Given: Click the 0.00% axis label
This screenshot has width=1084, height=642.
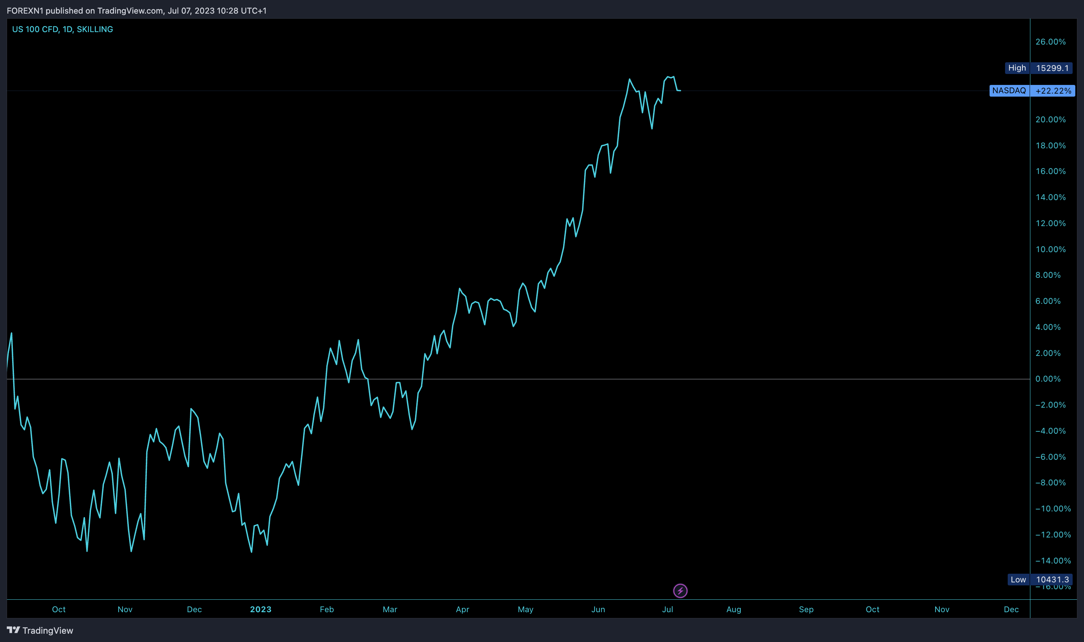Looking at the screenshot, I should (1048, 379).
